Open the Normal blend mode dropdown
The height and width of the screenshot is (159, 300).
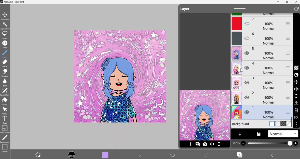(x=283, y=134)
